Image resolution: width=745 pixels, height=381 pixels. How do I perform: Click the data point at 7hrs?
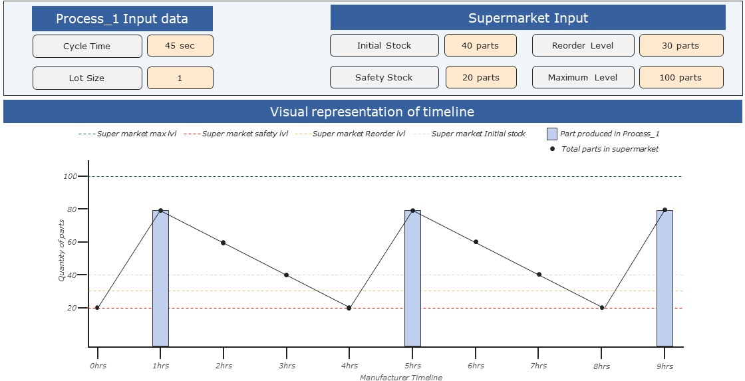[539, 275]
